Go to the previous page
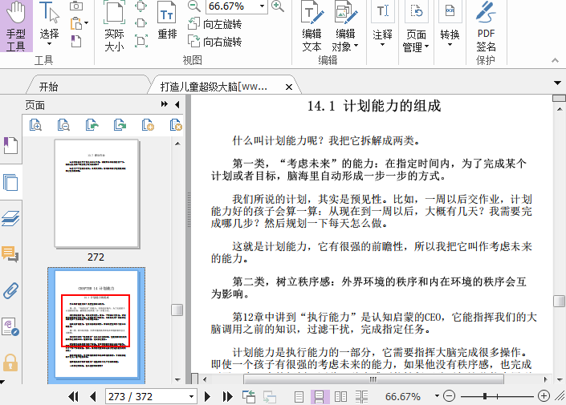Image resolution: width=566 pixels, height=405 pixels. point(93,397)
